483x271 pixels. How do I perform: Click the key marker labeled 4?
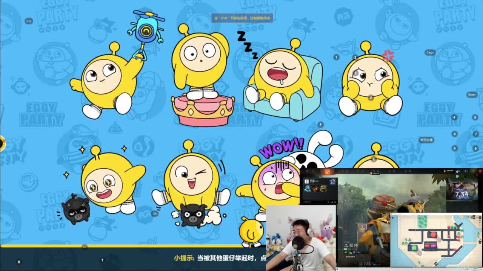click(454, 117)
